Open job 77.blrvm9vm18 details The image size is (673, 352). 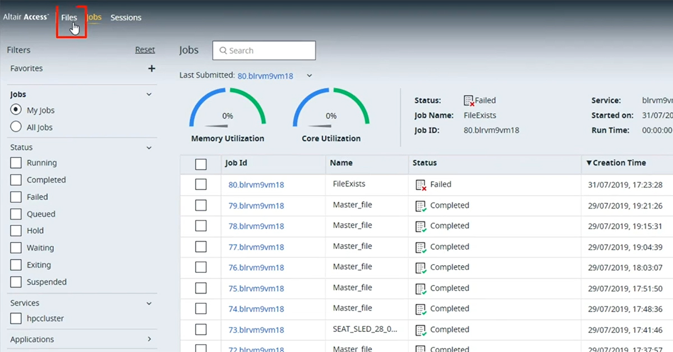(x=256, y=247)
